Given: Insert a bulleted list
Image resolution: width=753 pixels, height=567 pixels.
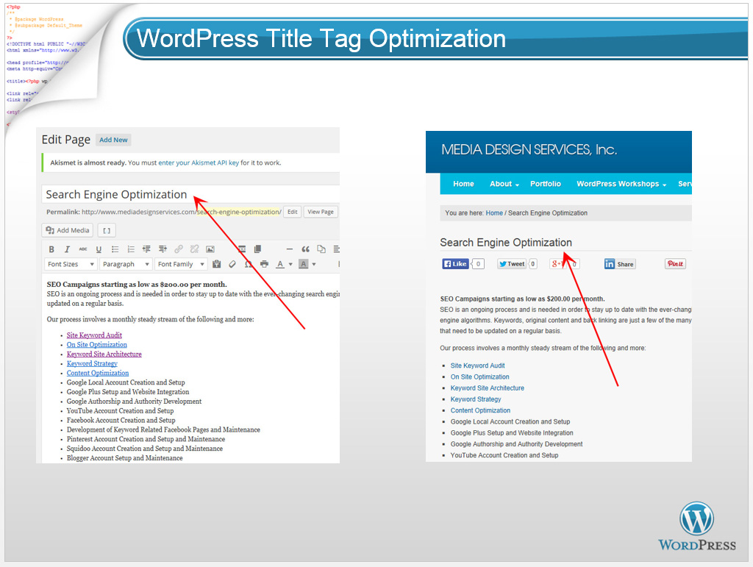Looking at the screenshot, I should click(x=115, y=249).
